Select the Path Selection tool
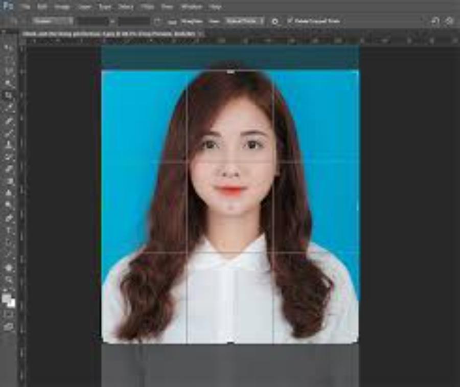Viewport: 460px width, 387px height. click(x=9, y=243)
